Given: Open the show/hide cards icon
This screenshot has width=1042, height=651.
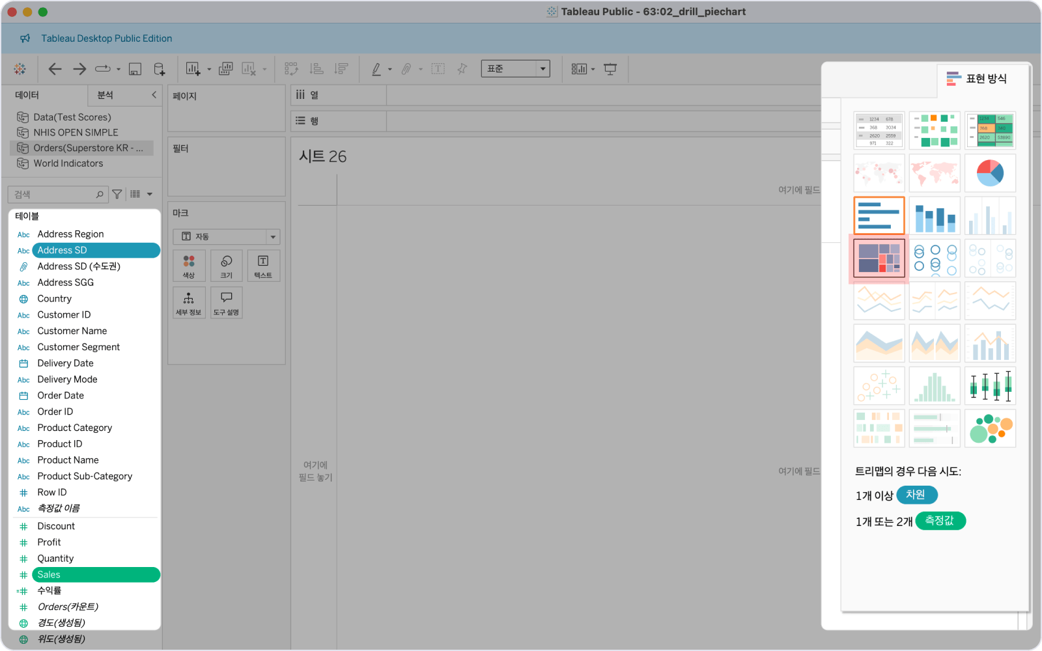Looking at the screenshot, I should 579,69.
